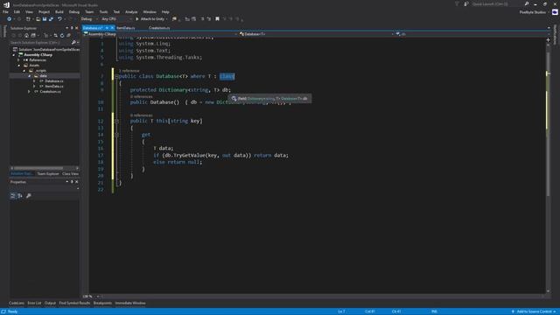
Task: Click the bookmark toolbar icon
Action: coord(217,19)
